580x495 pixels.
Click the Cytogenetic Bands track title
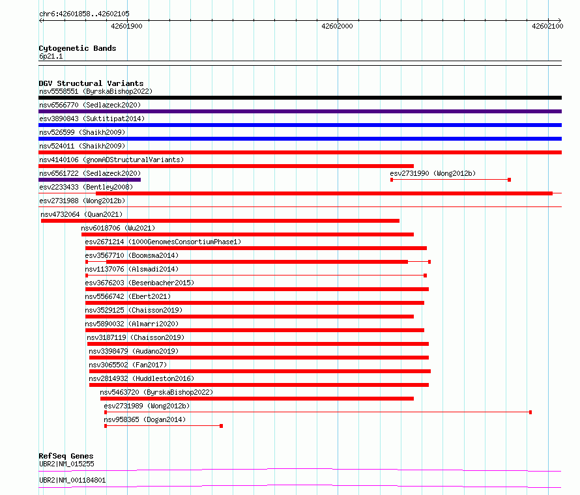point(78,48)
